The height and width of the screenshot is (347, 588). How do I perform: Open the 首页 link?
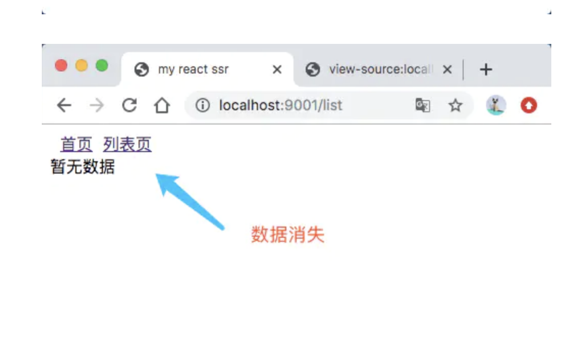point(76,145)
